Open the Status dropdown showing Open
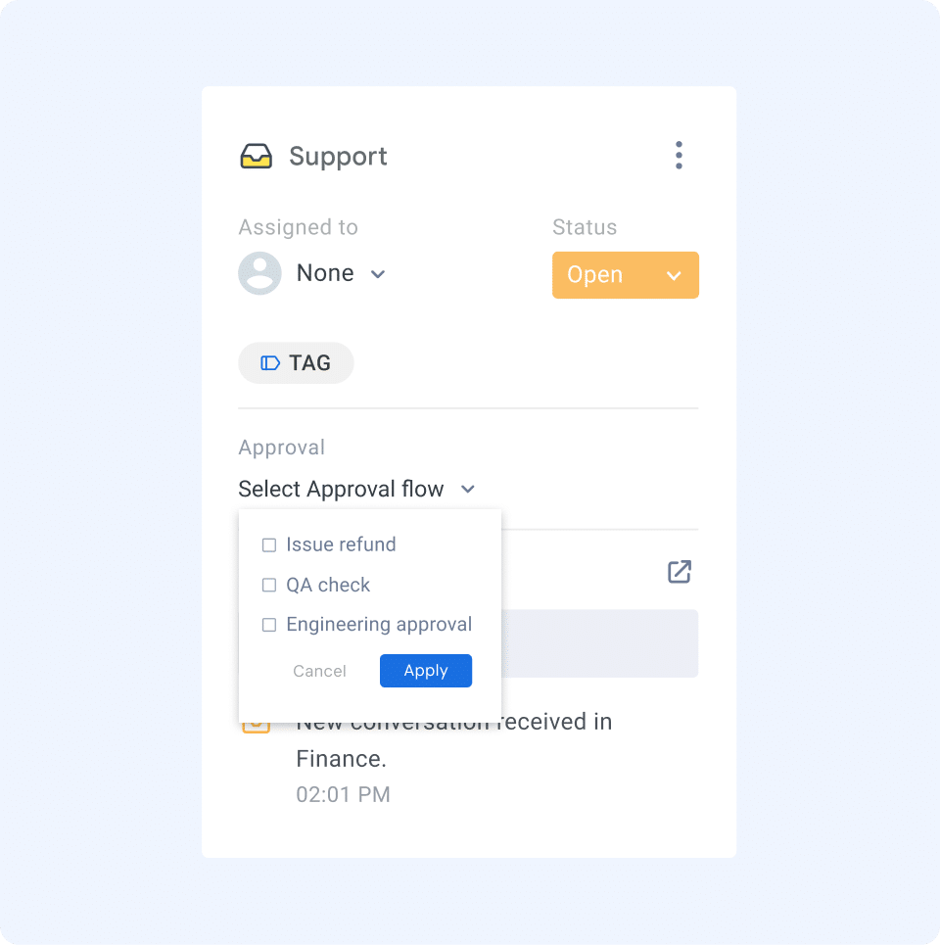The image size is (940, 945). (x=626, y=275)
